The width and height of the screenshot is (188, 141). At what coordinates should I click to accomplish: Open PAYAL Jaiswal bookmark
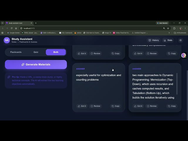pos(30,33)
